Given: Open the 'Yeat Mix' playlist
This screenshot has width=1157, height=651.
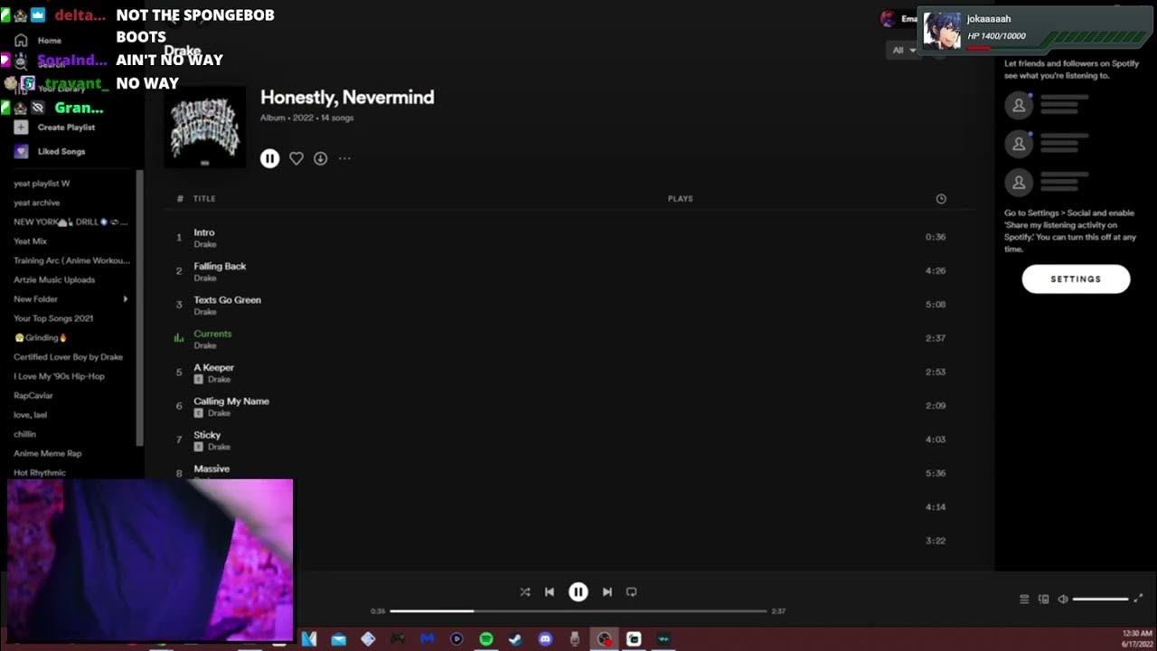Looking at the screenshot, I should (30, 241).
